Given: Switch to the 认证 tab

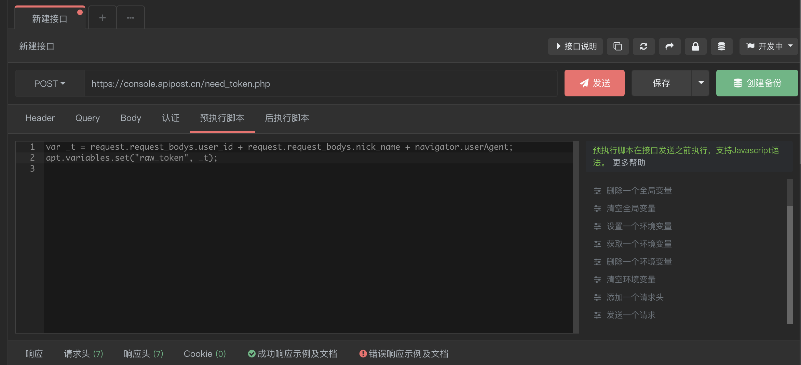Looking at the screenshot, I should 171,118.
